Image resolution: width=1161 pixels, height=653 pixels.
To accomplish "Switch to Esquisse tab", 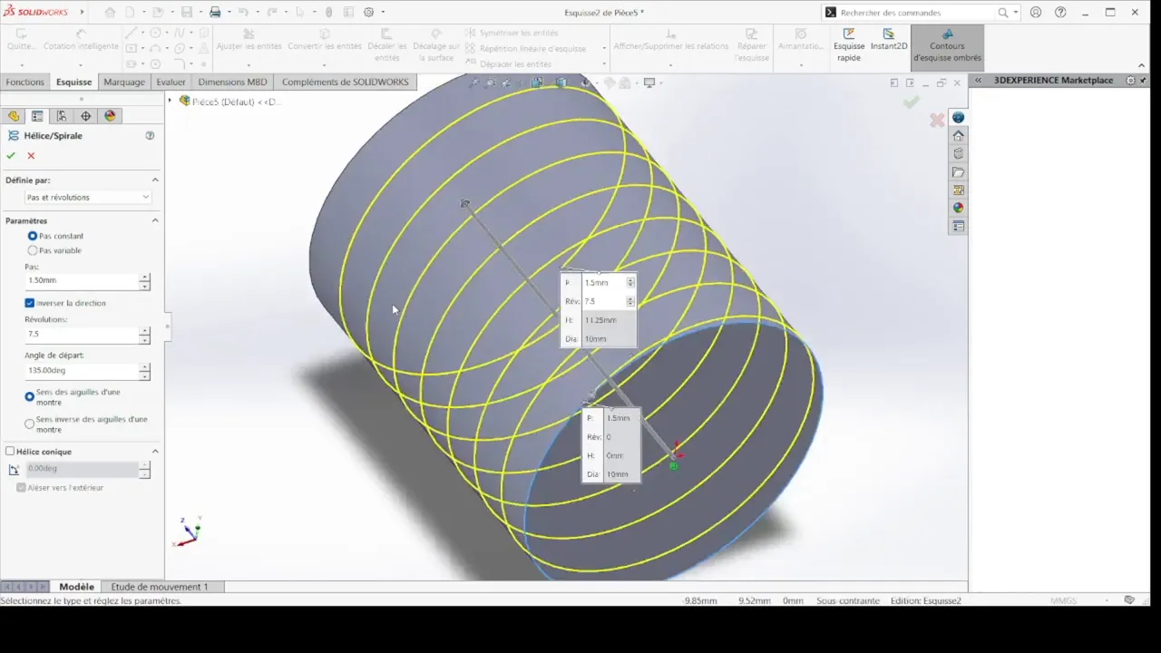I will click(73, 82).
